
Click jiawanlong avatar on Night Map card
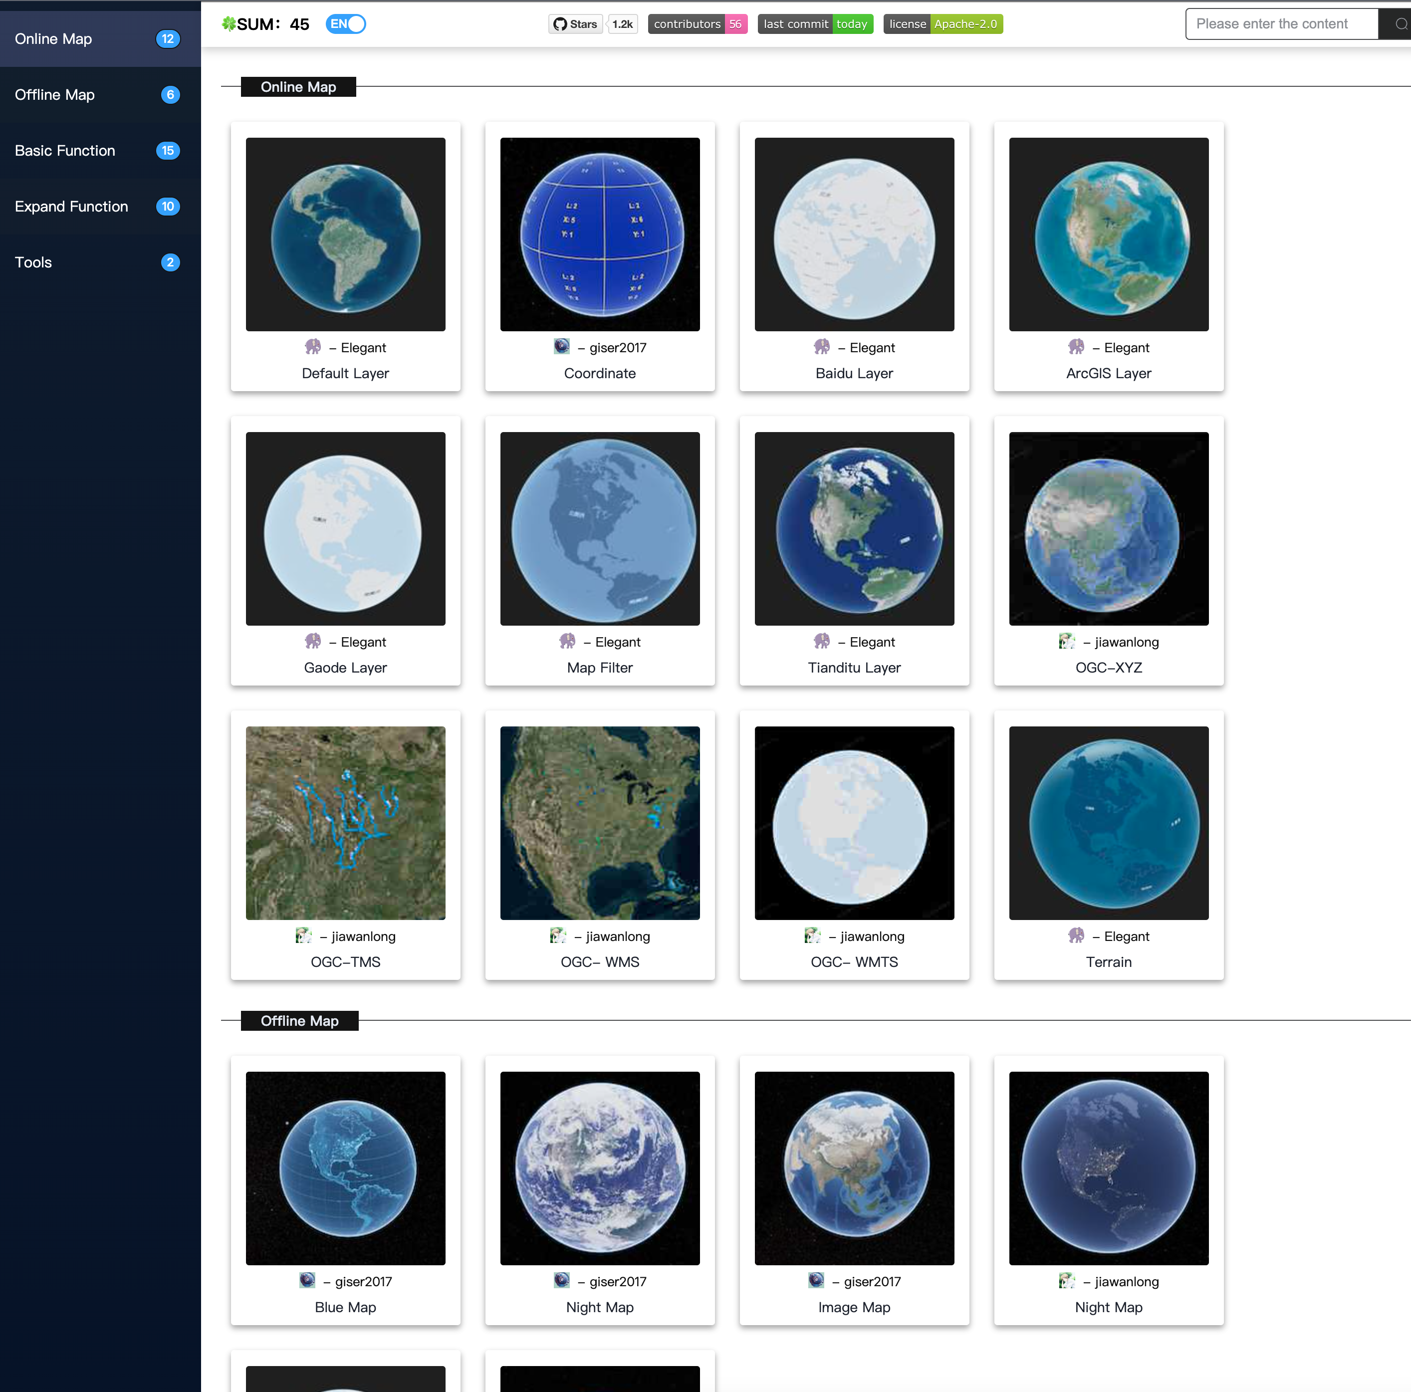tap(1067, 1281)
